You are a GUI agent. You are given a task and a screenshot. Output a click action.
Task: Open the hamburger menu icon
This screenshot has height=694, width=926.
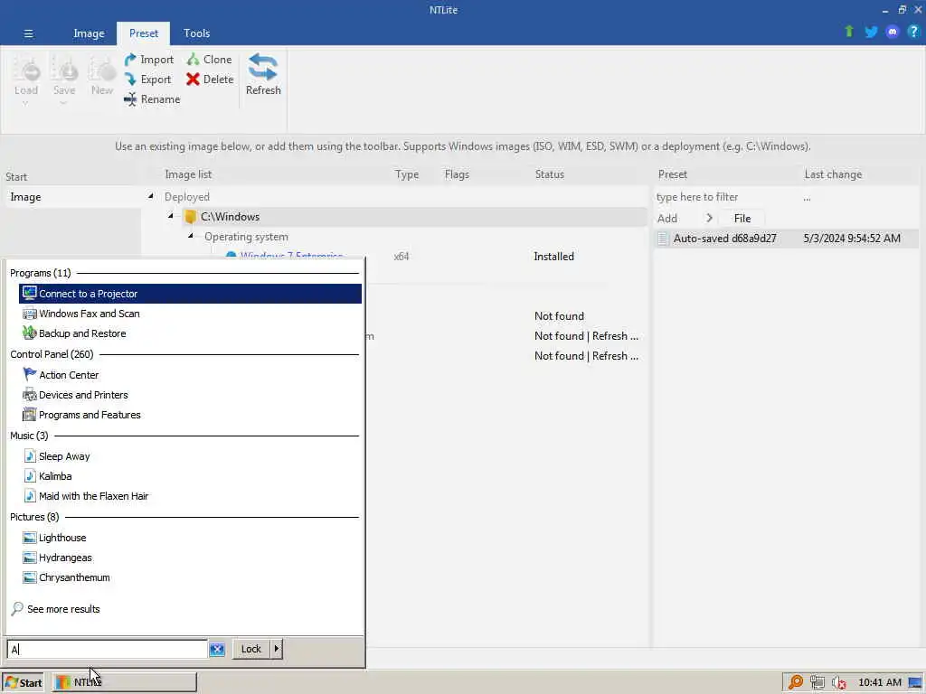pyautogui.click(x=28, y=33)
